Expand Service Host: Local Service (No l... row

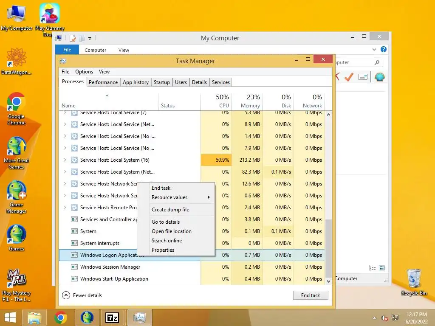pos(65,136)
